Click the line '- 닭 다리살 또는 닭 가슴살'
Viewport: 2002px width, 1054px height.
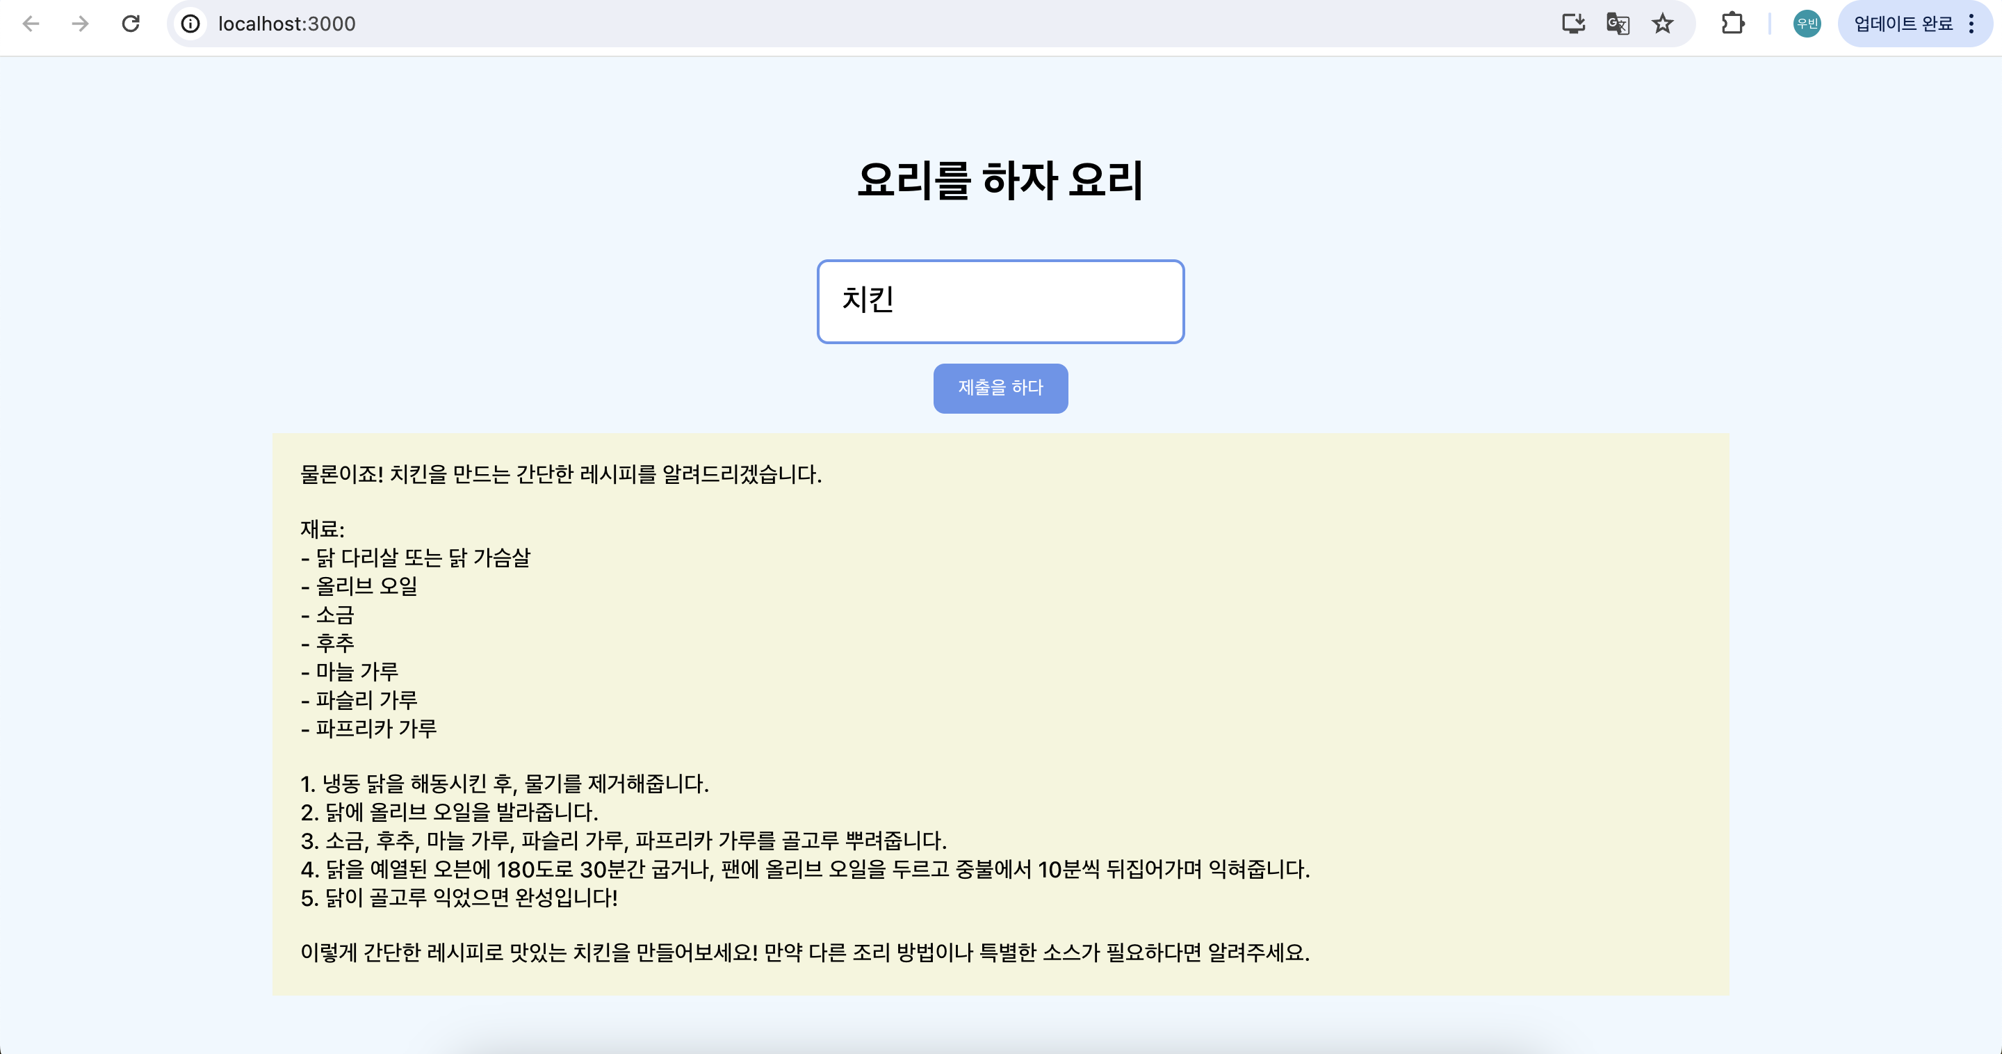click(x=416, y=558)
